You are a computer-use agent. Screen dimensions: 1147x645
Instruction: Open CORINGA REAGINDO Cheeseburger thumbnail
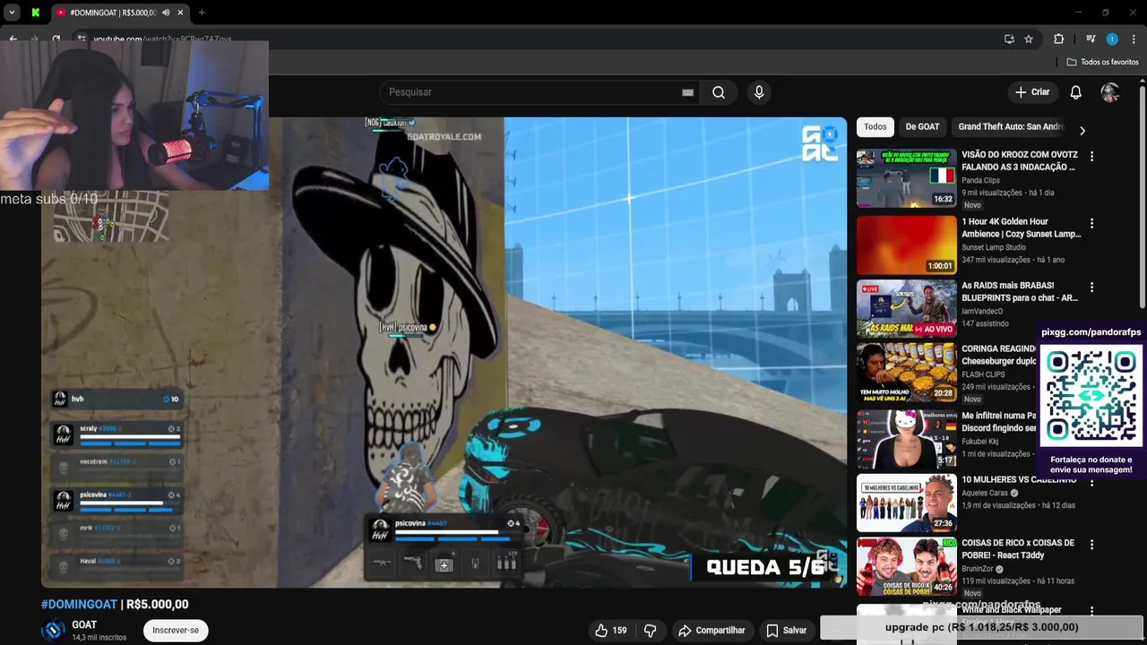click(906, 373)
